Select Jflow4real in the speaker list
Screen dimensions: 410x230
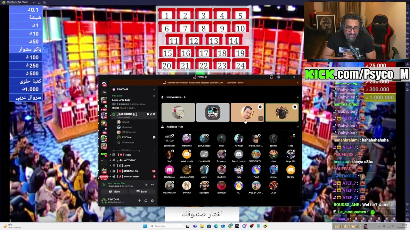pos(127,127)
